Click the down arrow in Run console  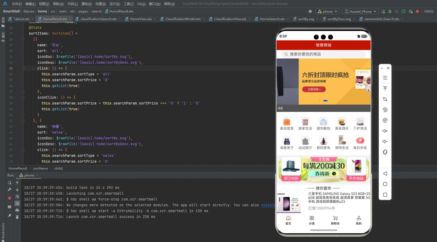tap(17, 190)
